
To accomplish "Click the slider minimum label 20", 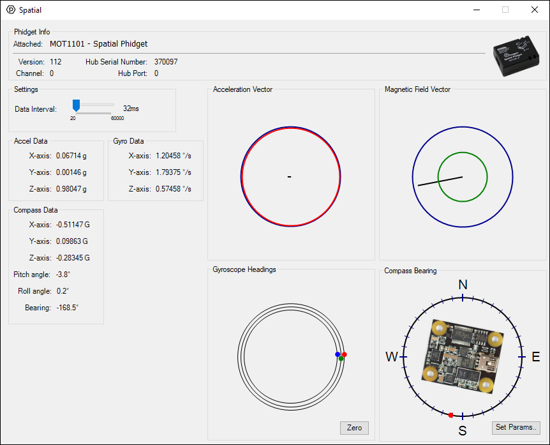I will pos(73,118).
